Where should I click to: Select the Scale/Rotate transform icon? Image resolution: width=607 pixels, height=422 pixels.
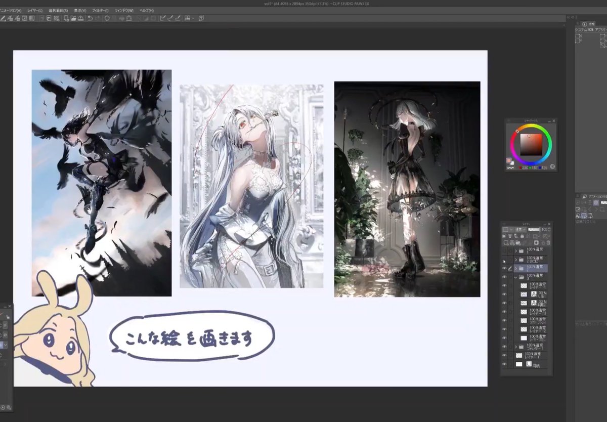(x=129, y=18)
